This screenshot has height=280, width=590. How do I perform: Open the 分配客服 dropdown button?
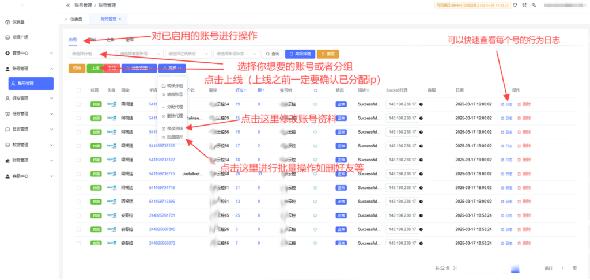point(139,68)
